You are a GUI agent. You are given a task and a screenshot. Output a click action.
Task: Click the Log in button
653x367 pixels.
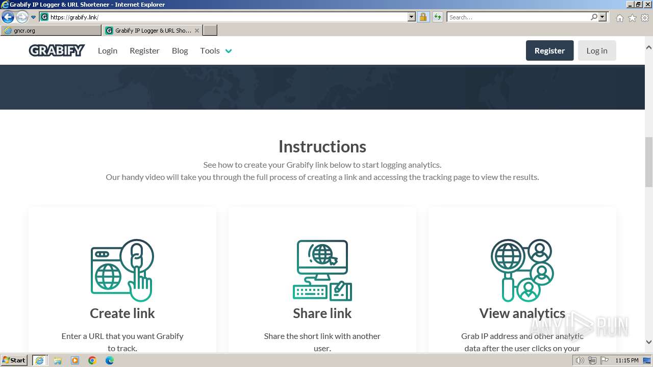pos(597,50)
